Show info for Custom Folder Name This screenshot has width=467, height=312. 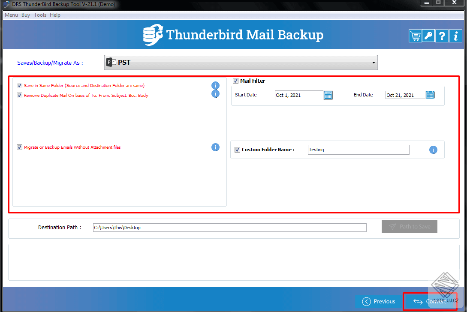(433, 150)
